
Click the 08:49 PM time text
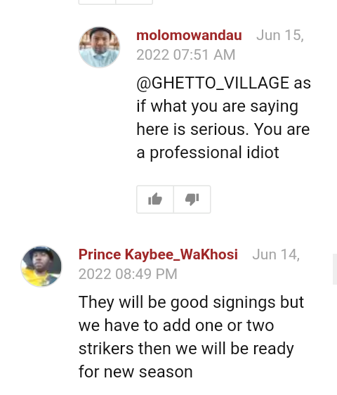point(146,274)
